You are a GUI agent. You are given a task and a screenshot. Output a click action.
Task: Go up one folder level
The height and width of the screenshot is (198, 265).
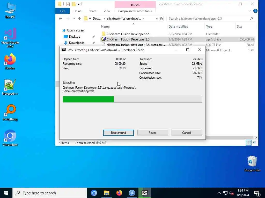pyautogui.click(x=79, y=19)
